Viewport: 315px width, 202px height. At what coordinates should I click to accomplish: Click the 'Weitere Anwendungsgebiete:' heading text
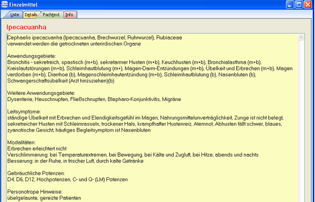(x=41, y=93)
